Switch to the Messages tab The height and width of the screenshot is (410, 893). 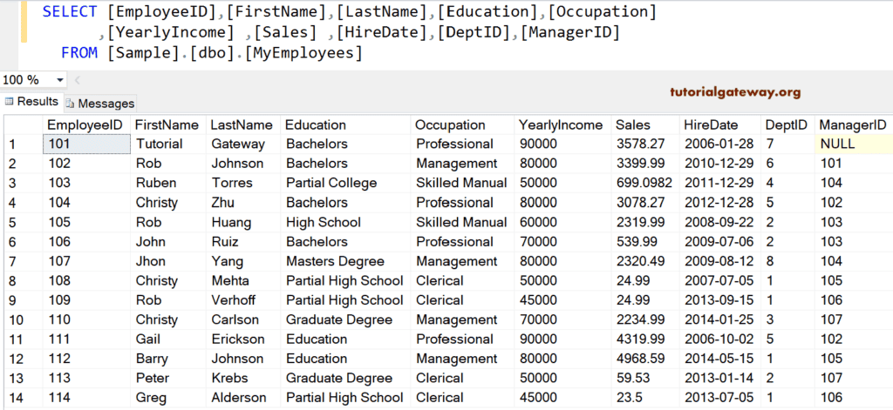click(99, 103)
